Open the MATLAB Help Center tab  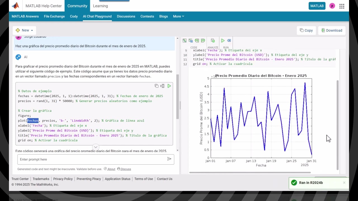pyautogui.click(x=44, y=6)
